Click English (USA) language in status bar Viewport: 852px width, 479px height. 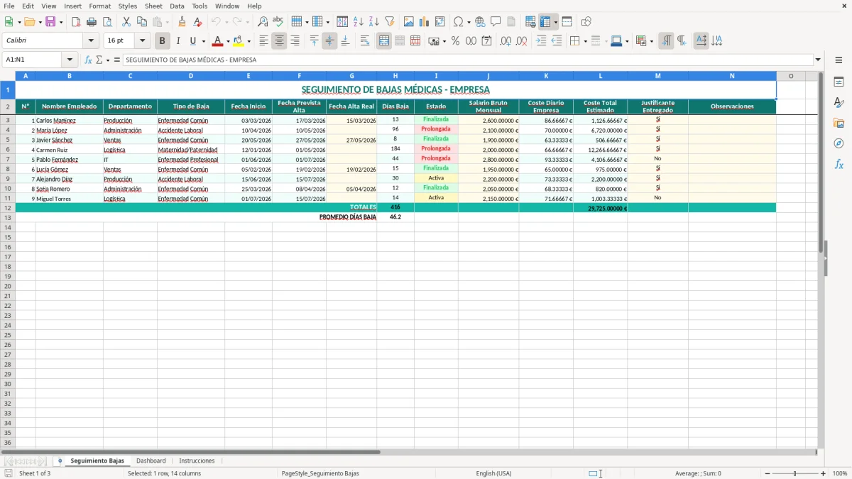click(493, 473)
